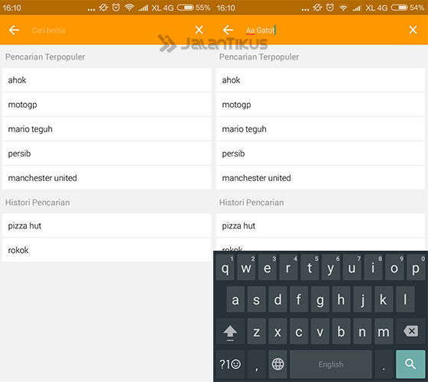Tap the back arrow beside Cari berita
This screenshot has width=428, height=382.
[x=14, y=30]
